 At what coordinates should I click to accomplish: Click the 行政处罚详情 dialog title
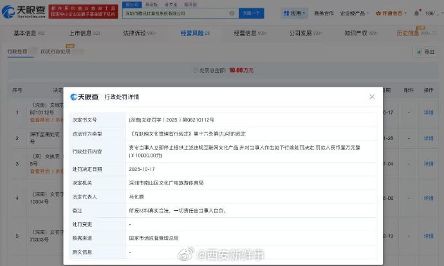[122, 97]
